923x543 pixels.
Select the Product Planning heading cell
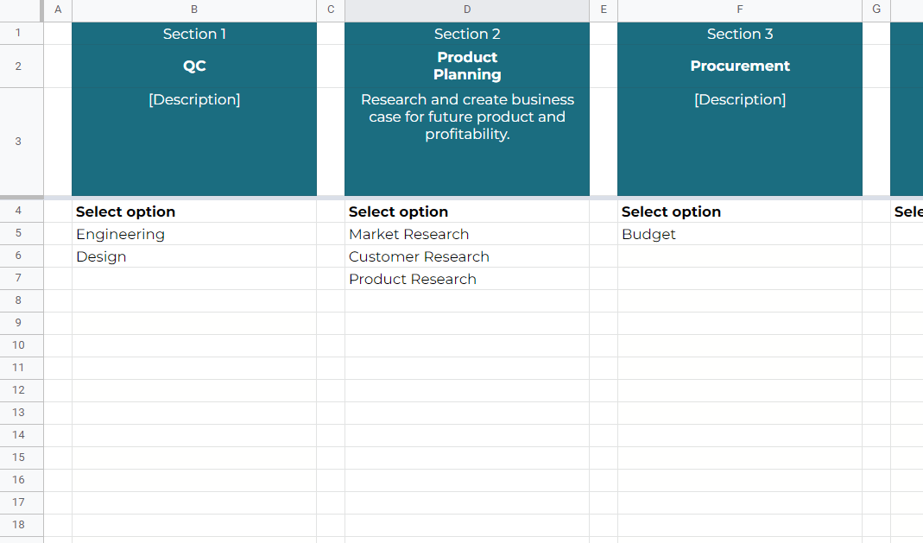(x=467, y=66)
